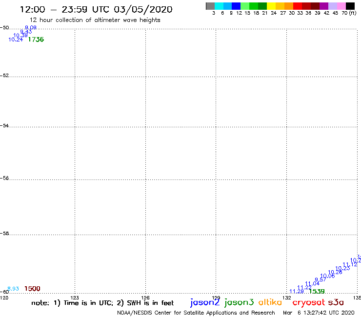Click the light blue '8.93' wave height value
361x317 pixels.
(13, 289)
